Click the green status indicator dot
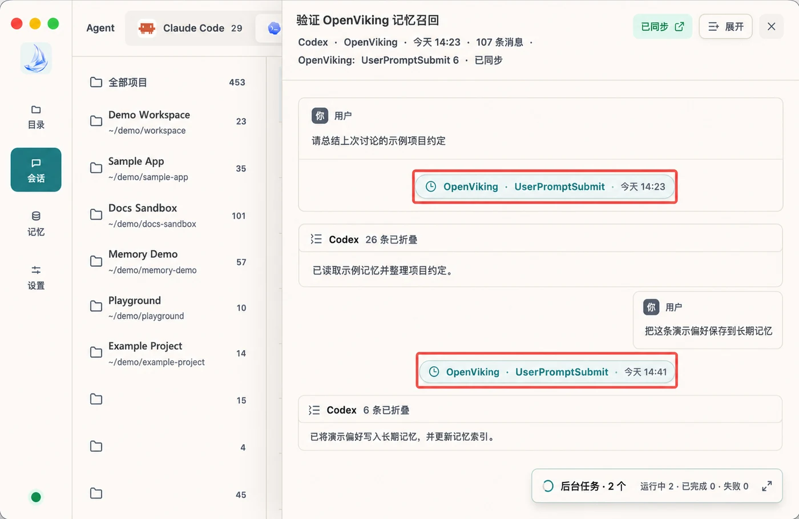Viewport: 799px width, 519px height. tap(36, 497)
